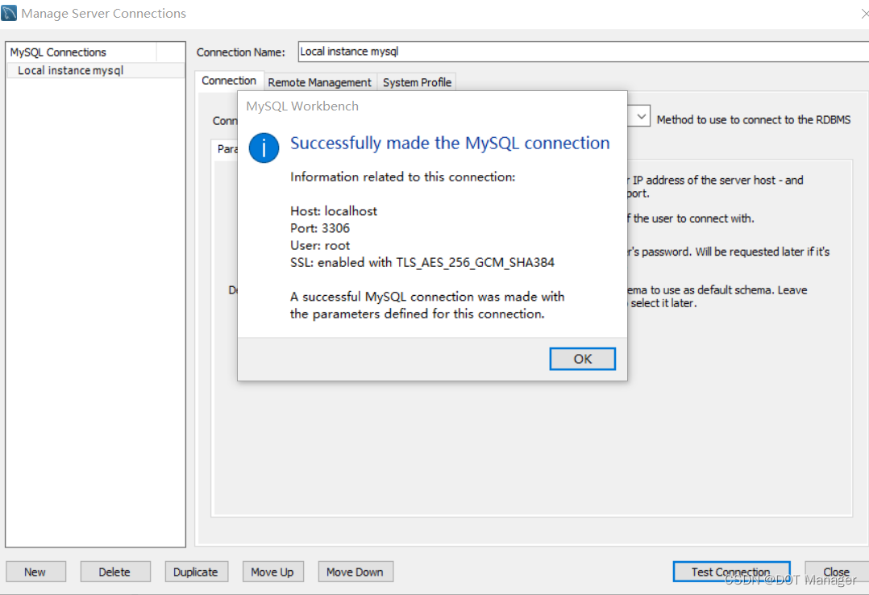Image resolution: width=869 pixels, height=595 pixels.
Task: Move the connection down in the list
Action: coord(355,572)
